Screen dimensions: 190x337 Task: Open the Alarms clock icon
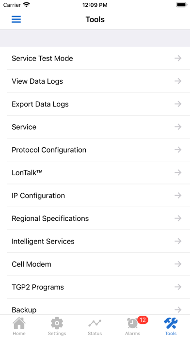point(132,323)
